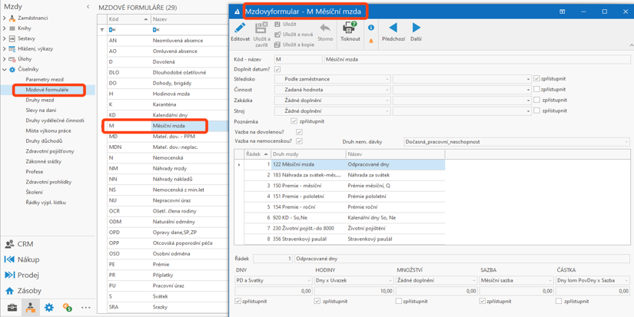Viewport: 634px width, 317px height.
Task: Toggle zpřístupnit checkbox for Středisko
Action: click(x=536, y=79)
